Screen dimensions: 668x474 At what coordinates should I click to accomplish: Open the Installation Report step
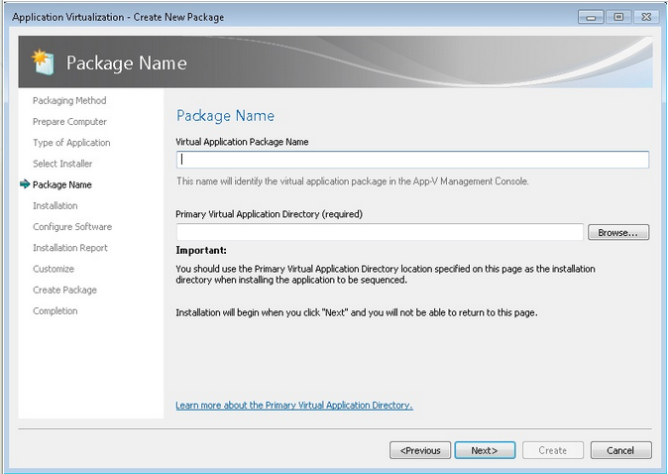[x=70, y=248]
